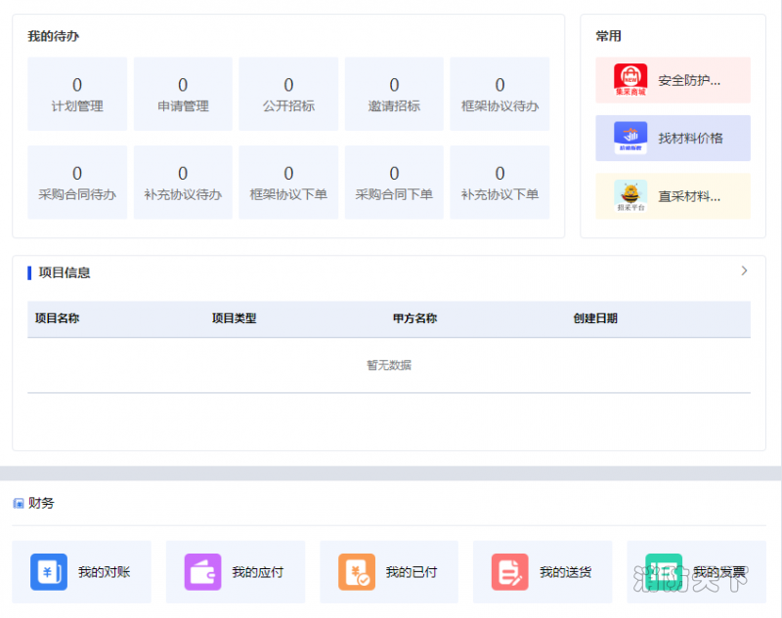Open the 补充协议待办 card
The height and width of the screenshot is (618, 782).
(183, 183)
